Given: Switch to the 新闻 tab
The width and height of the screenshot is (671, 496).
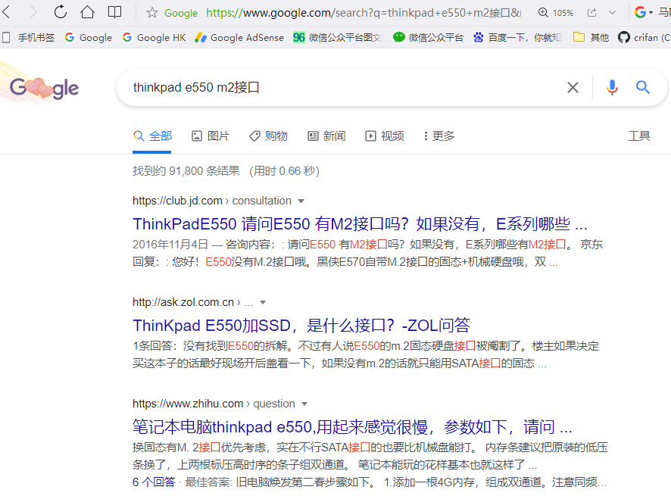Looking at the screenshot, I should (x=326, y=136).
